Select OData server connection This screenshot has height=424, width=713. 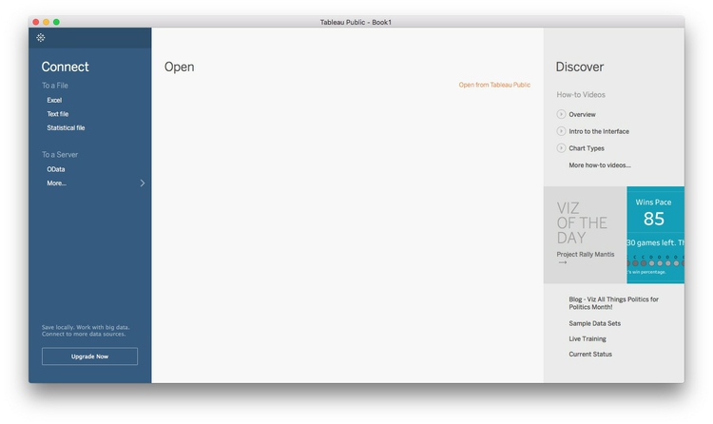point(56,169)
